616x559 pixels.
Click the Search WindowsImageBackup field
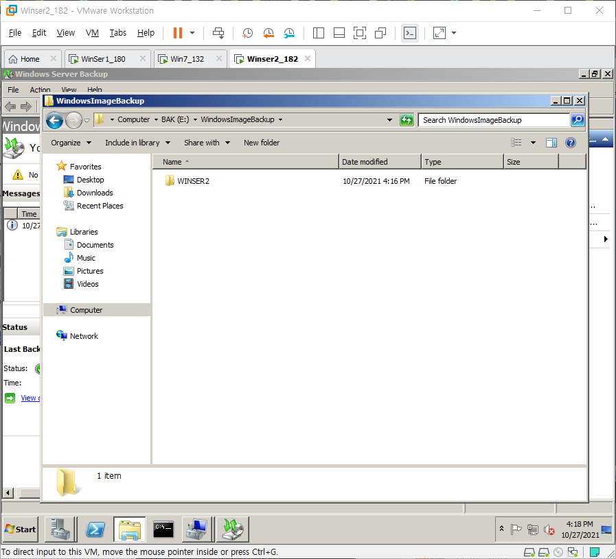click(494, 120)
